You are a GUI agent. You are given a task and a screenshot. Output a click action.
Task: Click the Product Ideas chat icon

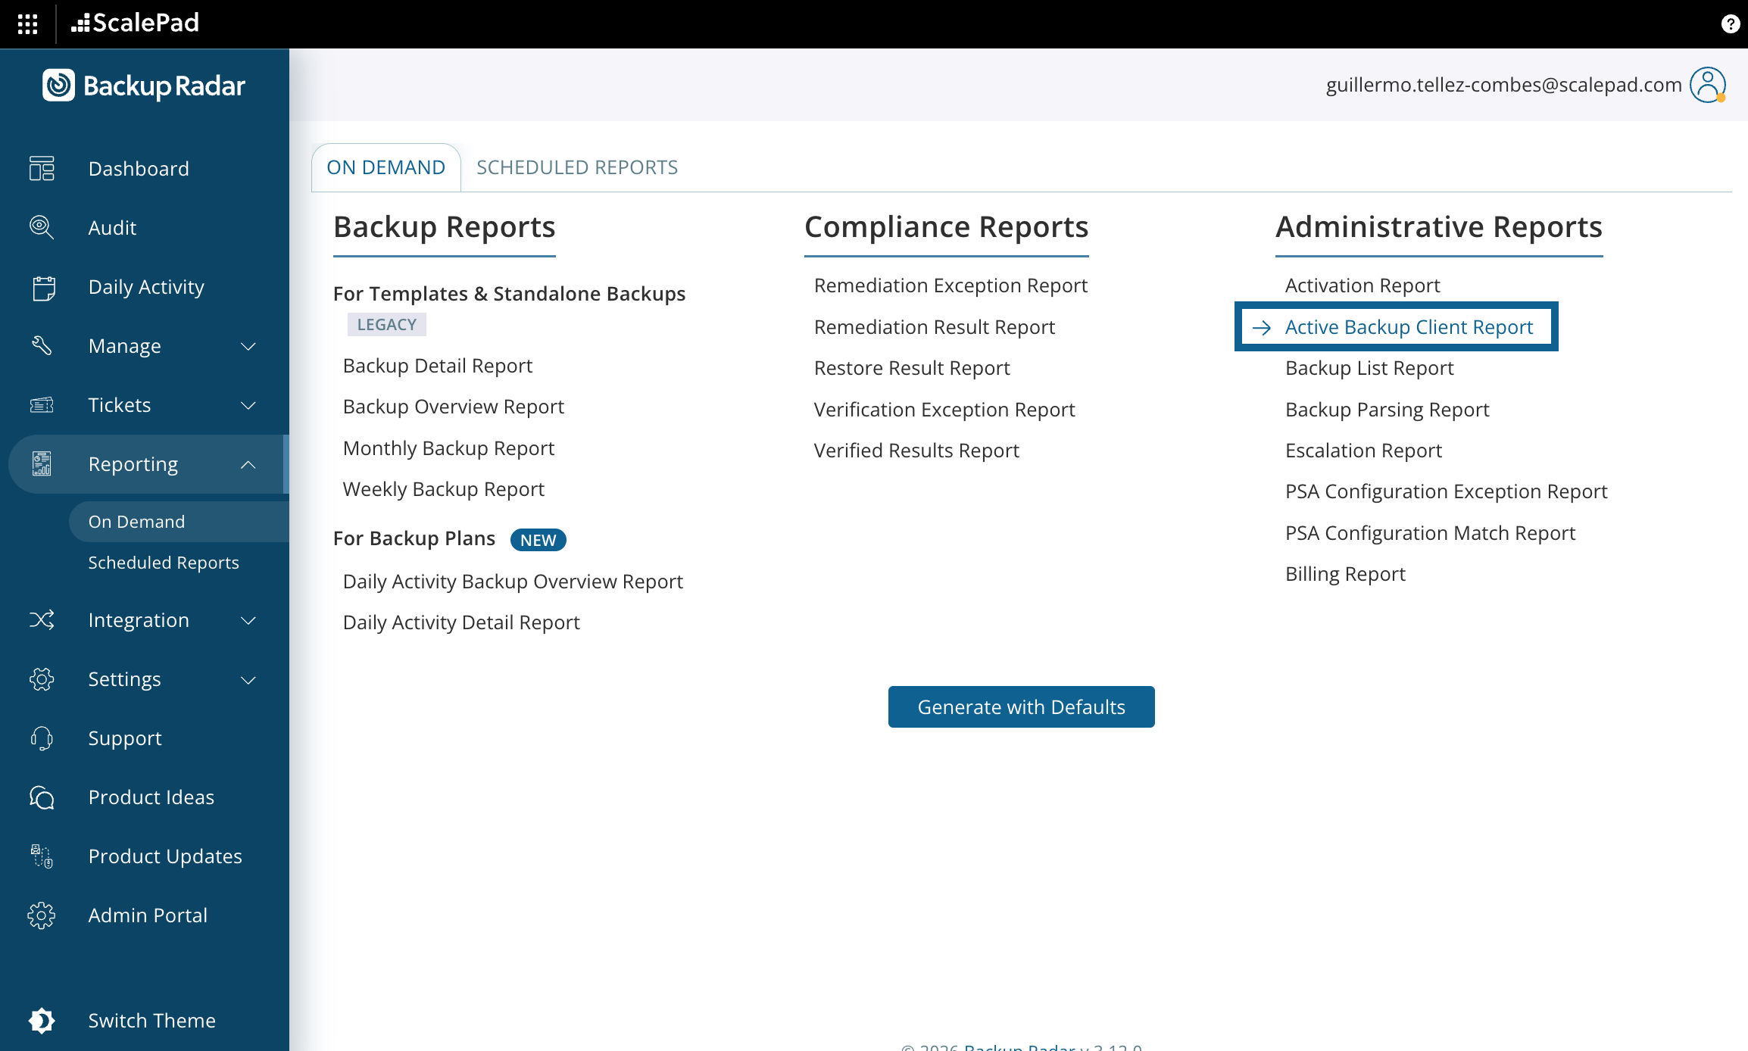pos(42,797)
